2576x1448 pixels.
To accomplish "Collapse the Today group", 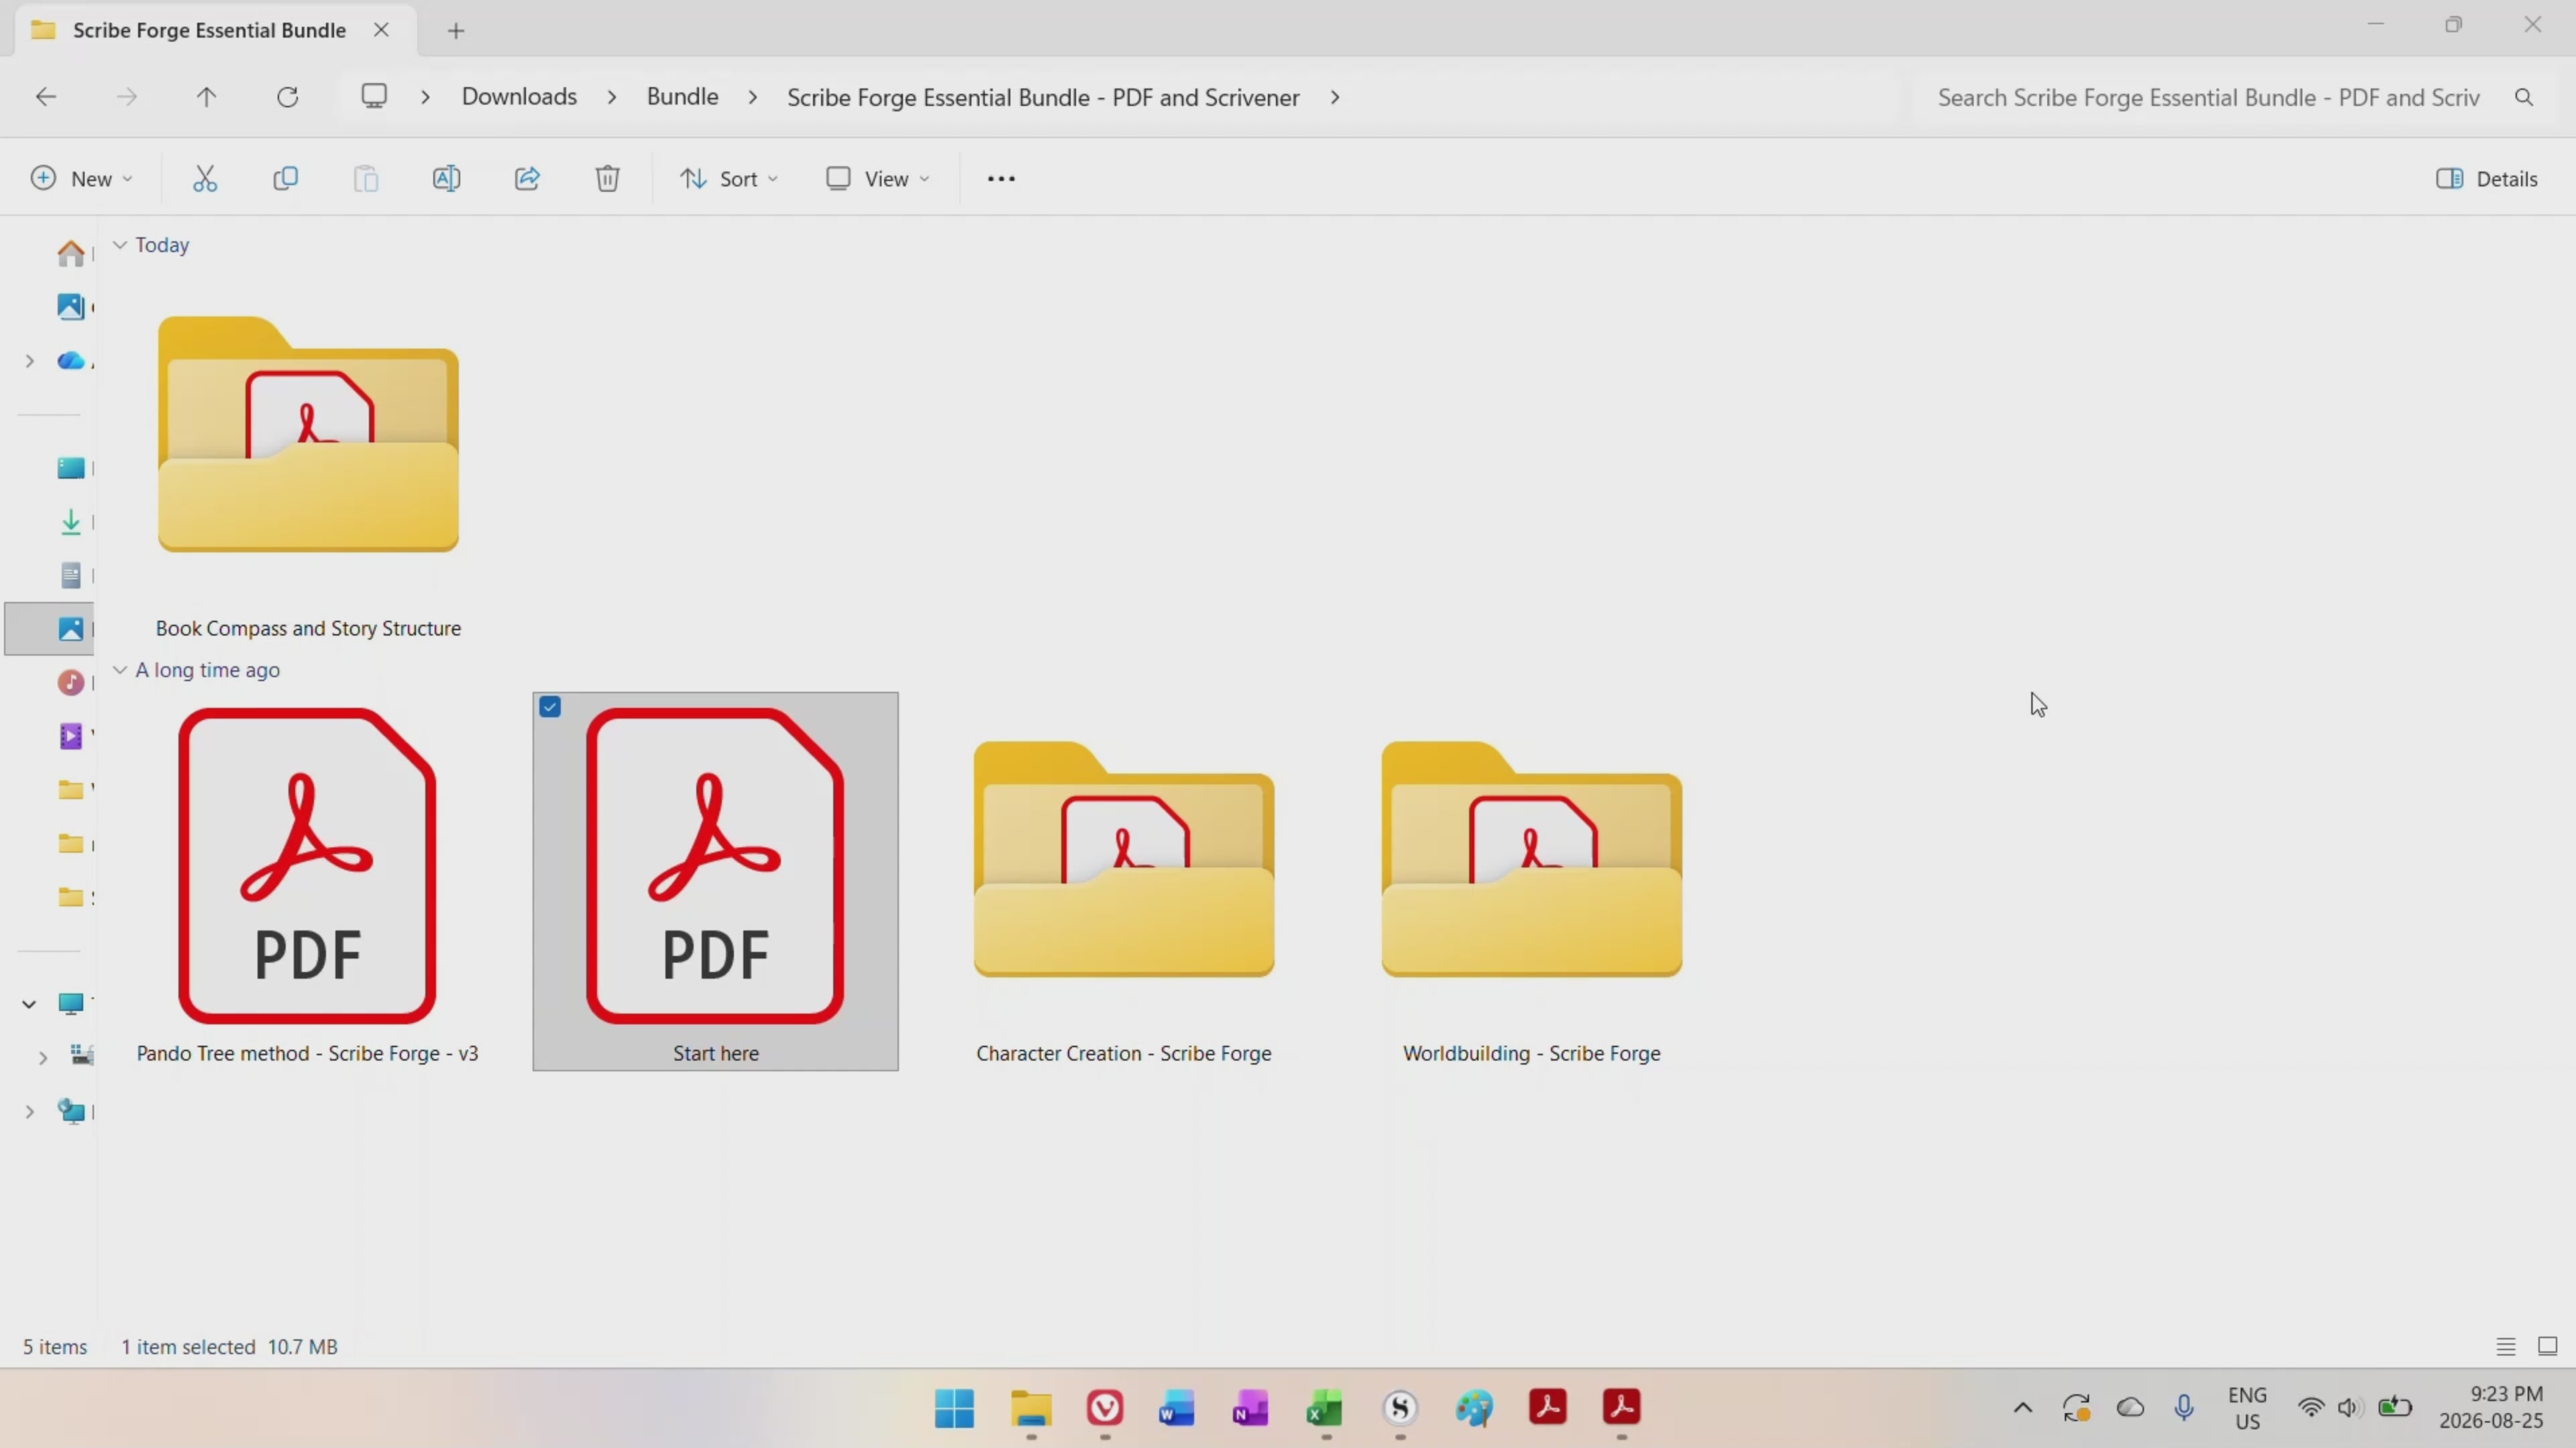I will (120, 245).
